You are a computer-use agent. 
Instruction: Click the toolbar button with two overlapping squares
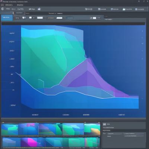pyautogui.click(x=89, y=9)
